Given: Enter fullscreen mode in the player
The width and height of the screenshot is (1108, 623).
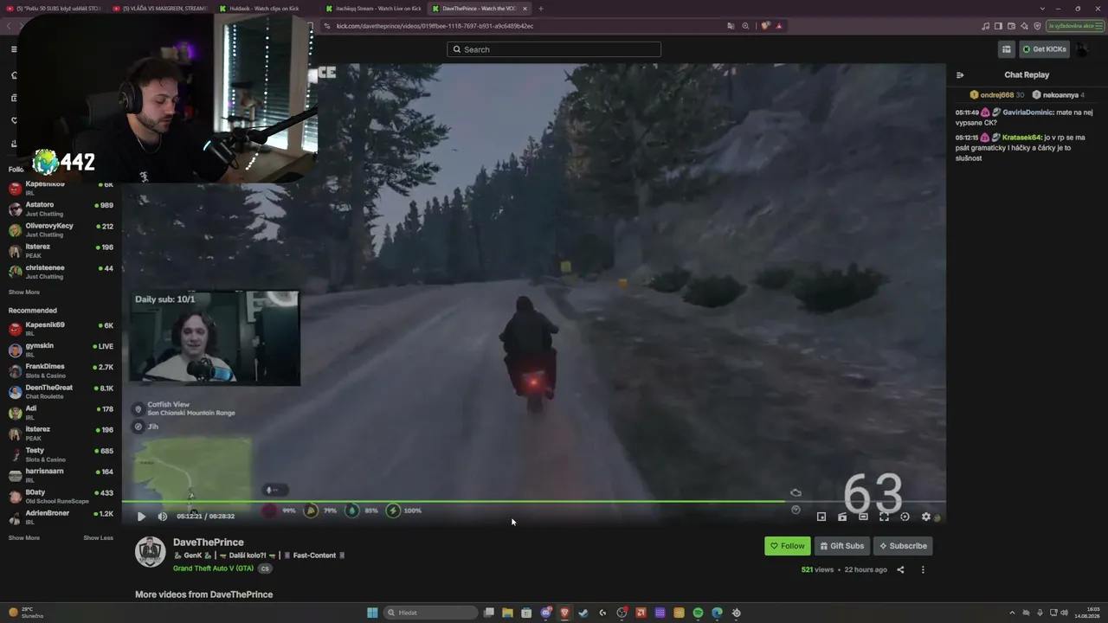Looking at the screenshot, I should 884,517.
